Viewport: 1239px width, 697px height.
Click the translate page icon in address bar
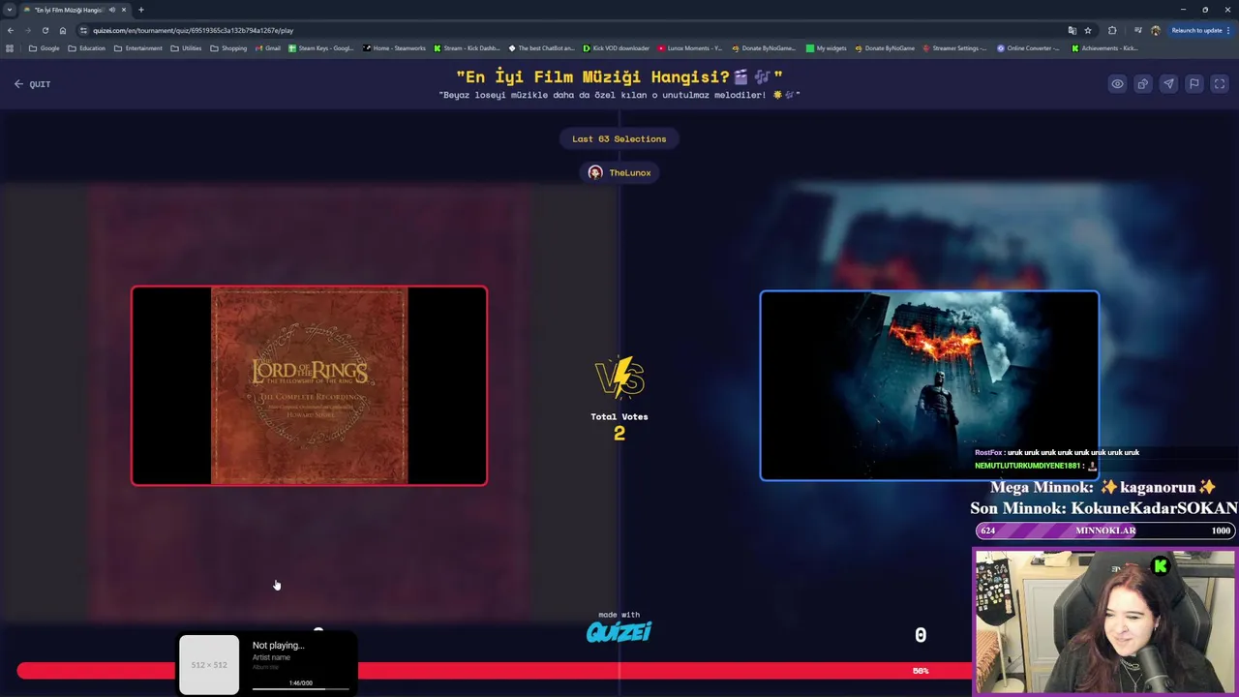click(x=1073, y=30)
